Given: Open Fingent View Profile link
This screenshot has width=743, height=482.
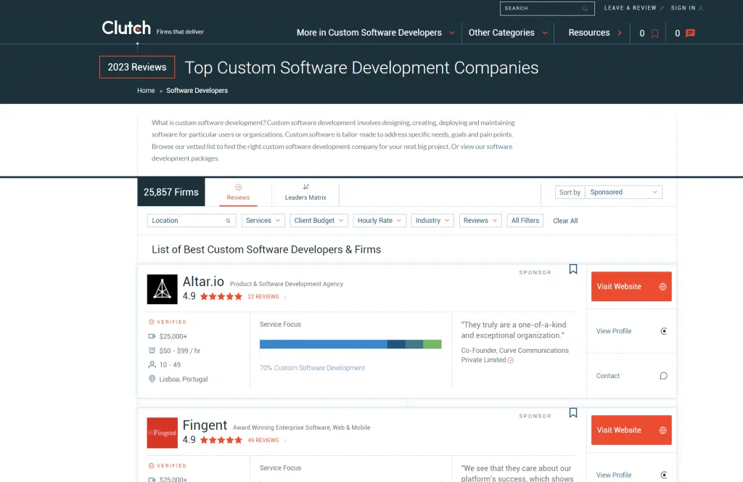Looking at the screenshot, I should point(614,475).
